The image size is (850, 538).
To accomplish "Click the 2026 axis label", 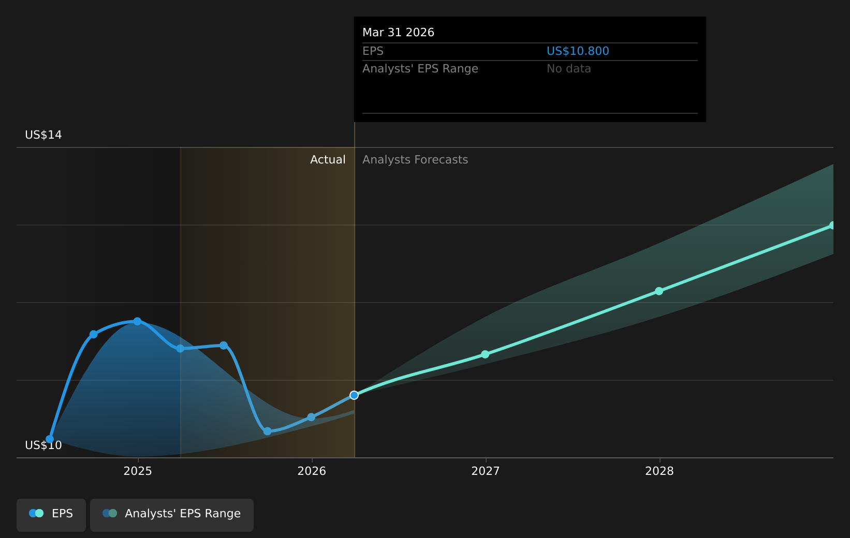I will pos(312,471).
